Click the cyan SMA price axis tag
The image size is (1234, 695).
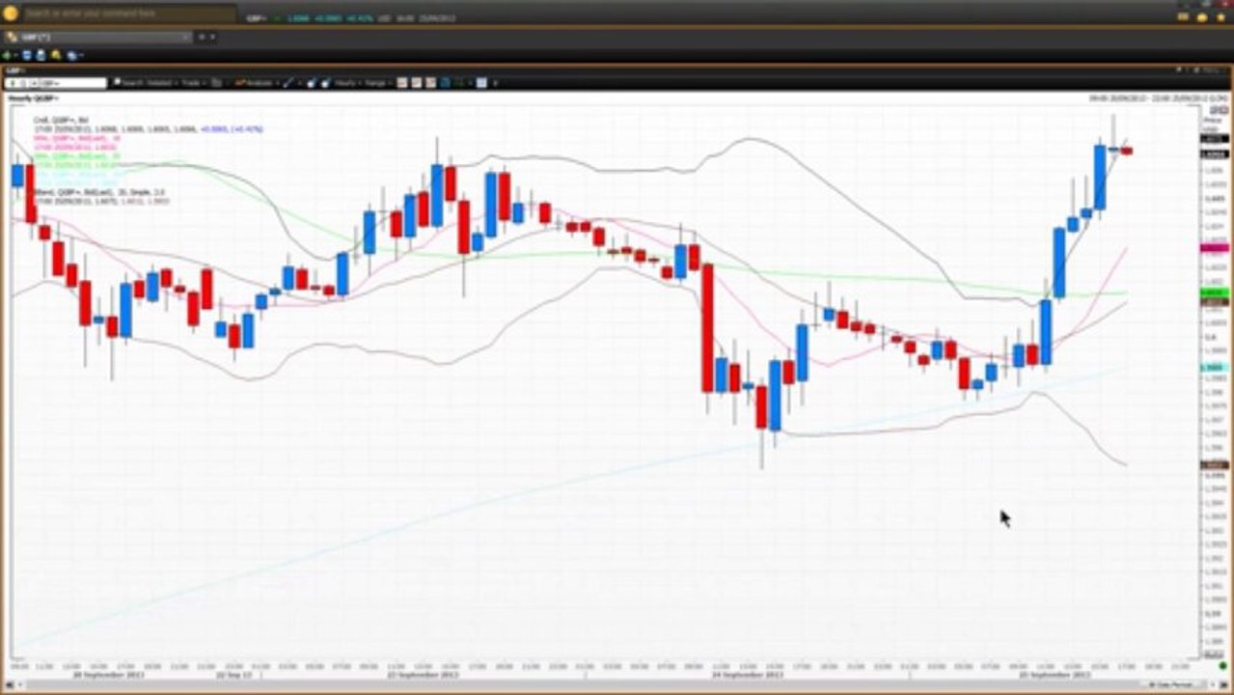pyautogui.click(x=1213, y=368)
